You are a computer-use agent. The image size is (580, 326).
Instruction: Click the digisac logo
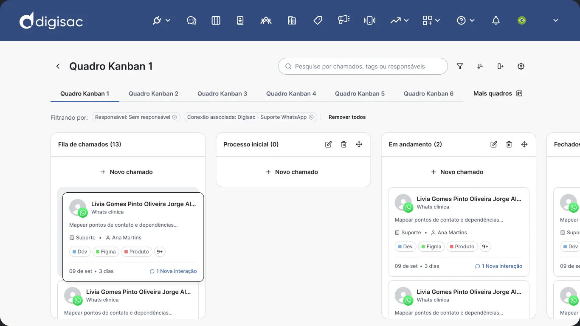click(x=51, y=20)
